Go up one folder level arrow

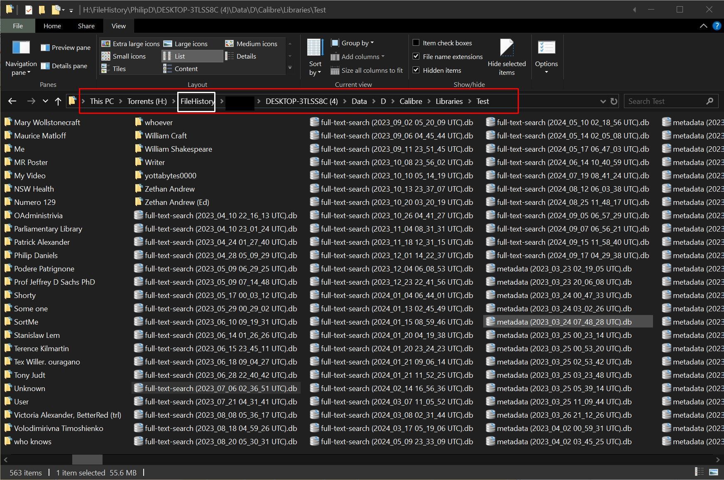click(x=58, y=101)
